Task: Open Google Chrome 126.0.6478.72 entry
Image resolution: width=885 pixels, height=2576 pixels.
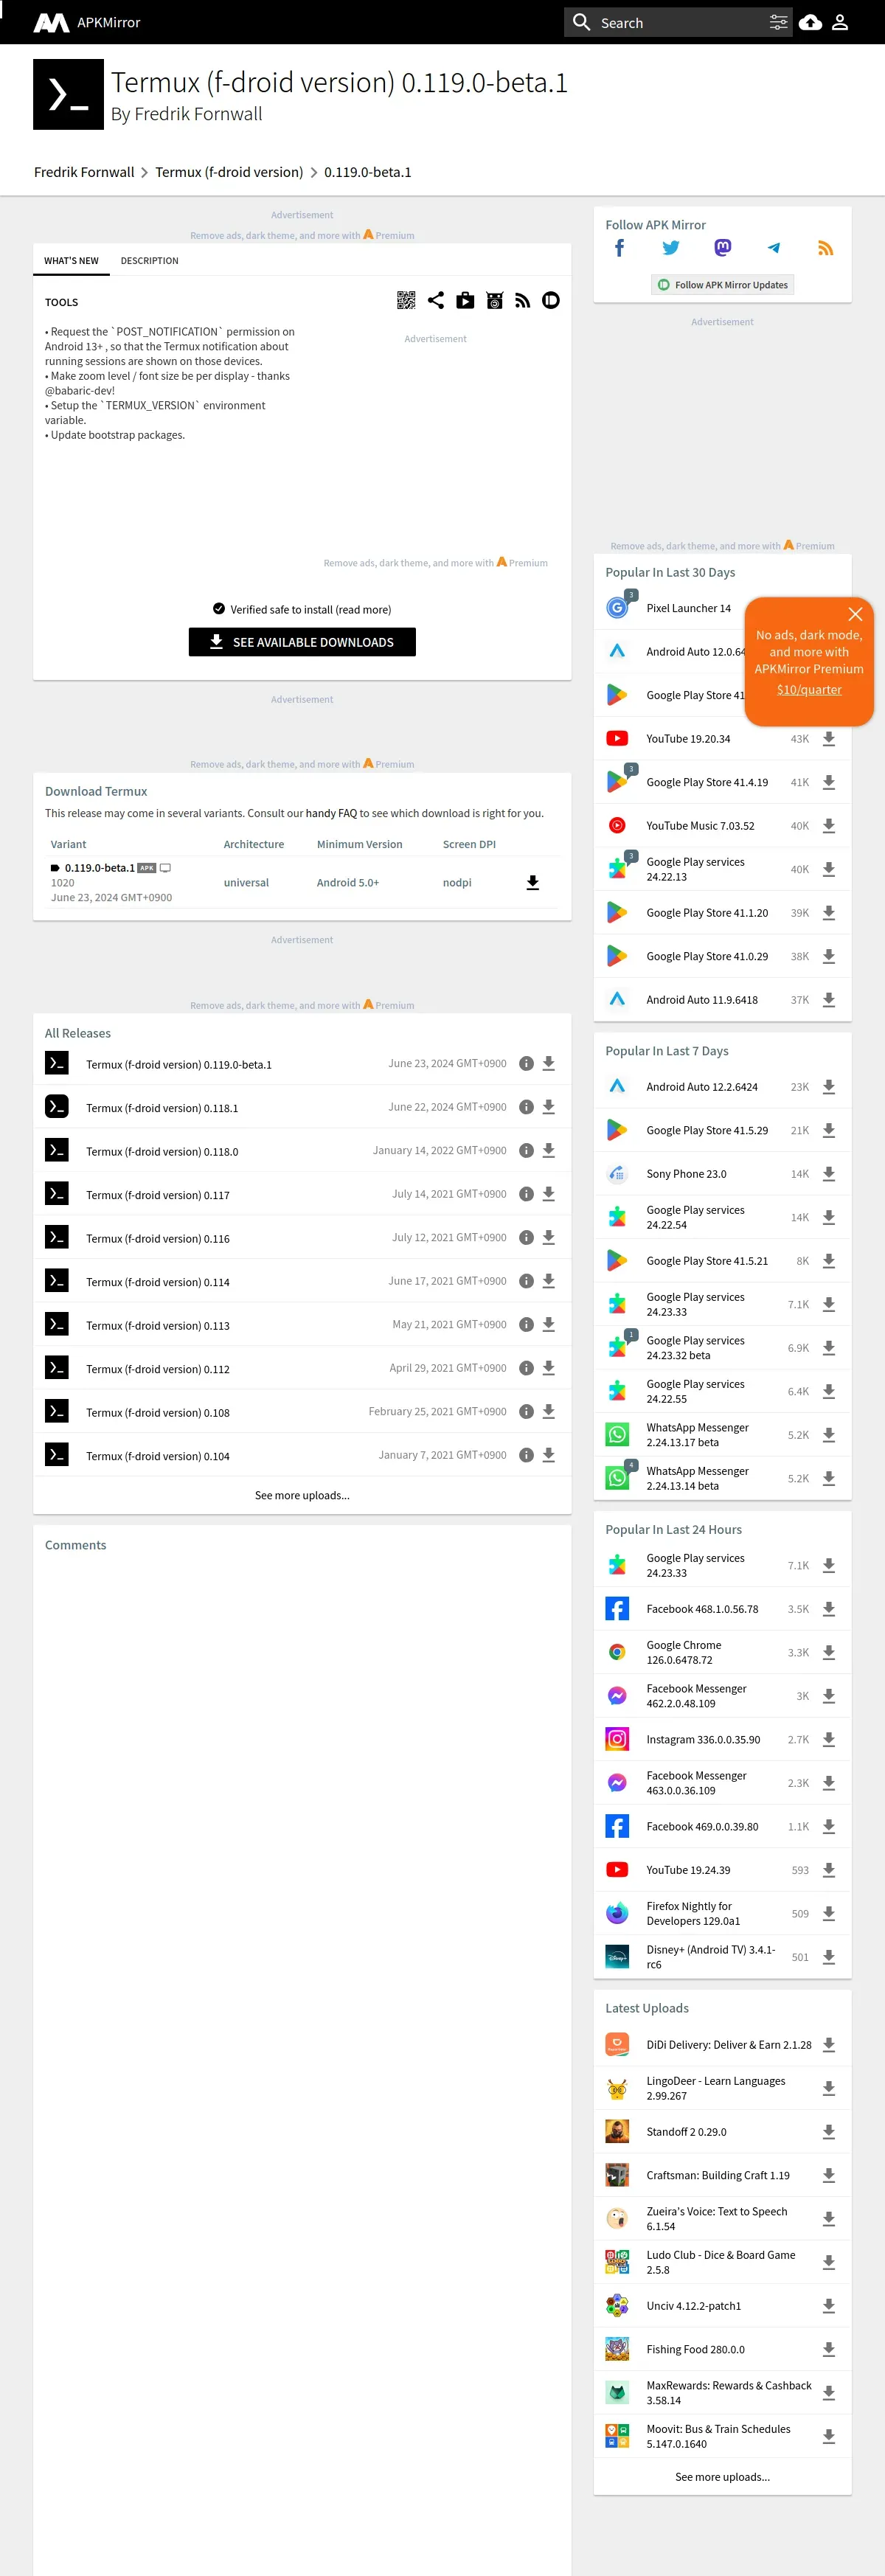Action: tap(684, 1652)
